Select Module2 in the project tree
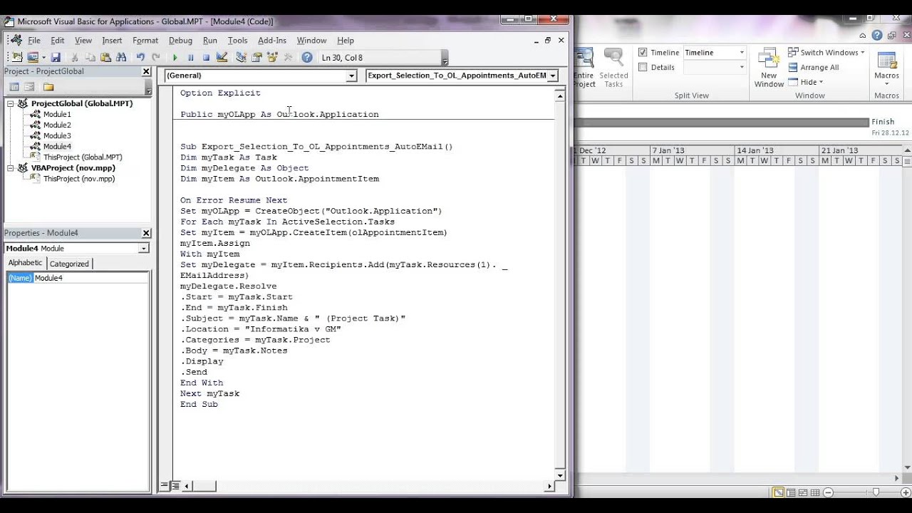Viewport: 912px width, 513px height. pos(57,125)
